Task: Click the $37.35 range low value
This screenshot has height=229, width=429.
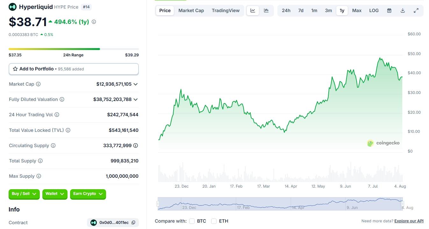Action: pos(15,55)
